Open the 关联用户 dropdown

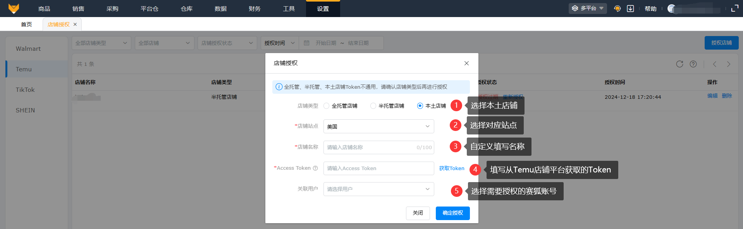pos(378,189)
